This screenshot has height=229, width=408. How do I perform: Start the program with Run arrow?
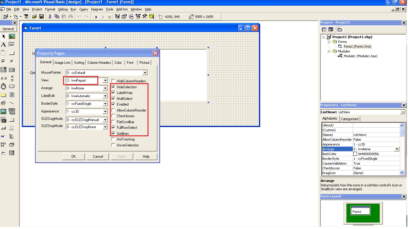coord(96,17)
